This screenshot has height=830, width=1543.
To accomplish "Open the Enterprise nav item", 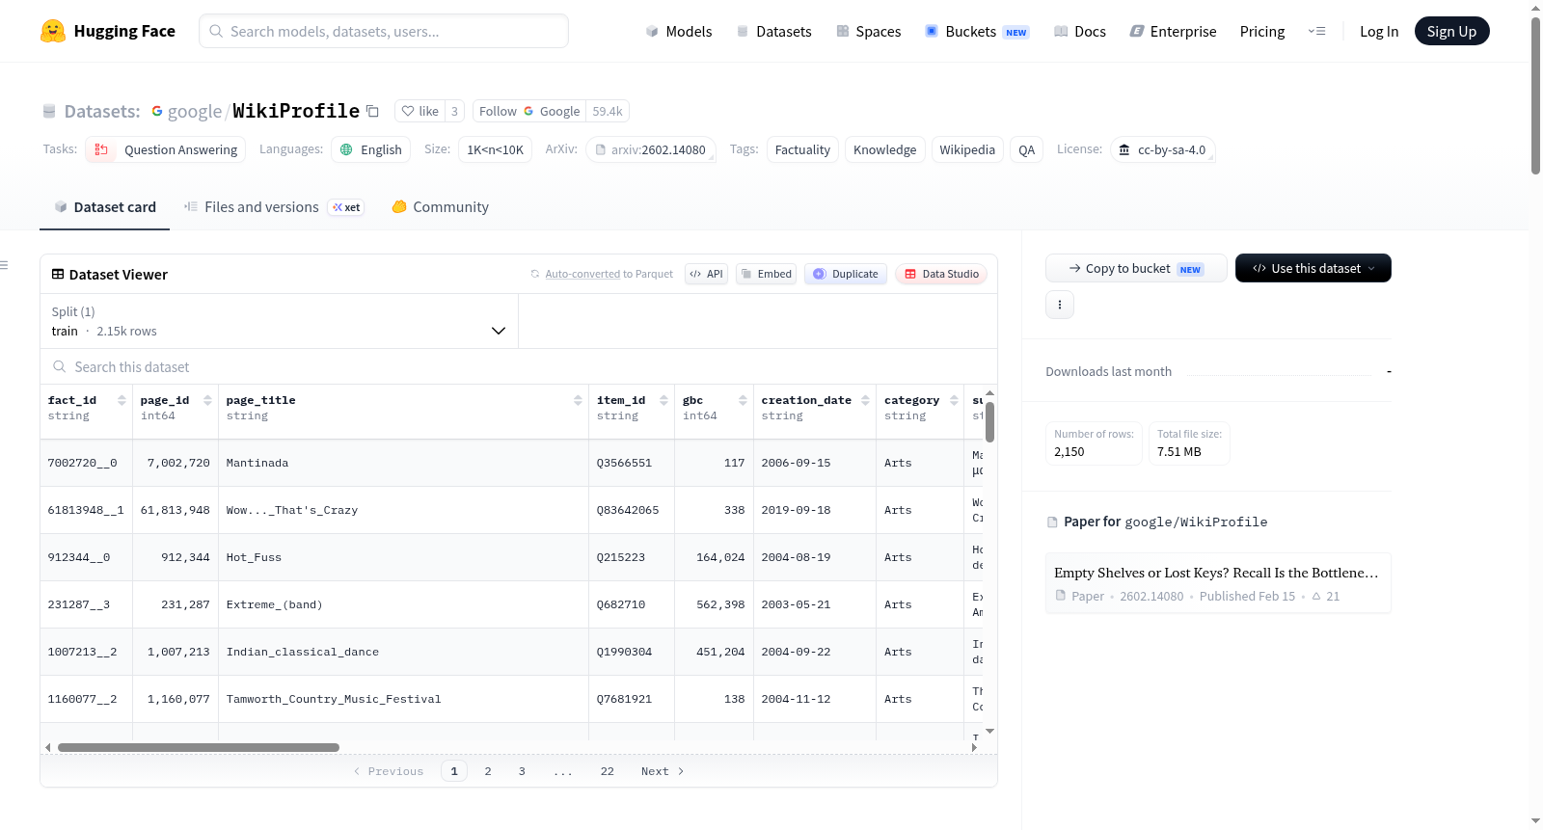I will 1173,31.
